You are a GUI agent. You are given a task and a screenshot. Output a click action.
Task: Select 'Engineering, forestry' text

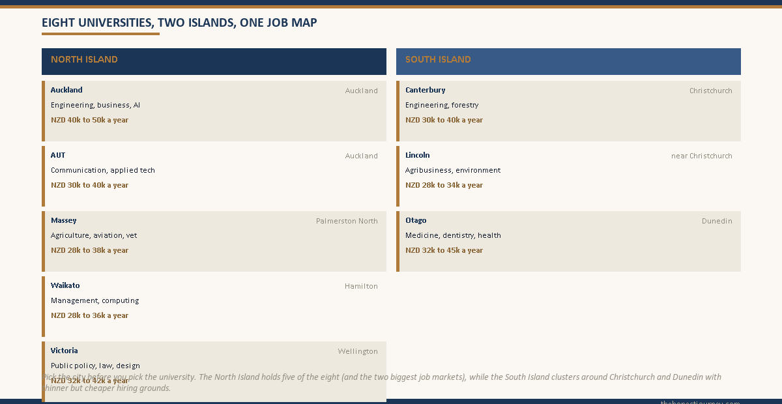click(442, 105)
